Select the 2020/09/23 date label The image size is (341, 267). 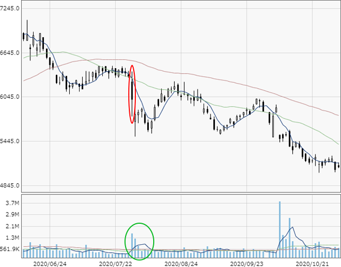[247, 264]
